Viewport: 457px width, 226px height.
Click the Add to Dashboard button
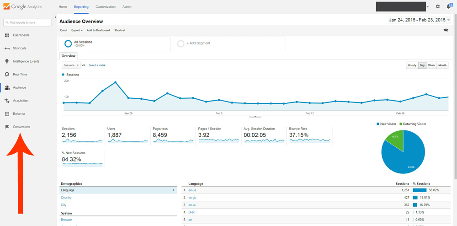click(98, 30)
